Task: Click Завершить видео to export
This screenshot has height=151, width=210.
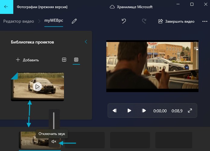Action: coord(176,21)
